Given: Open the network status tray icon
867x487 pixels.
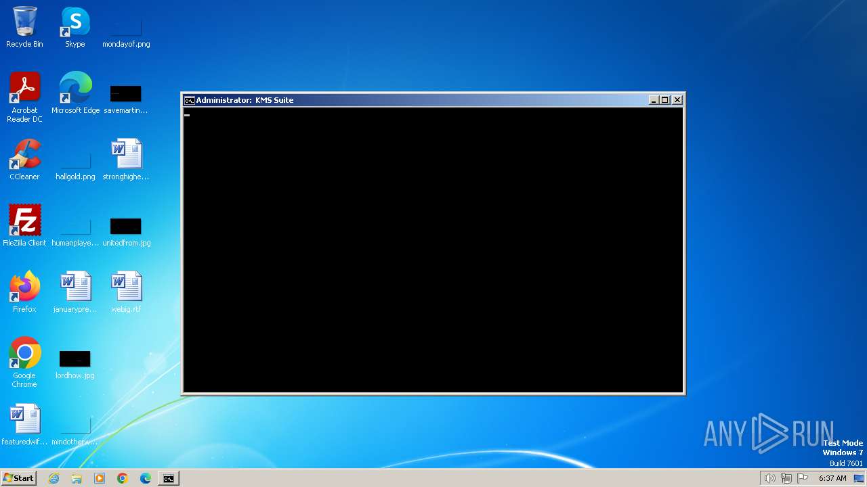Looking at the screenshot, I should tap(786, 478).
